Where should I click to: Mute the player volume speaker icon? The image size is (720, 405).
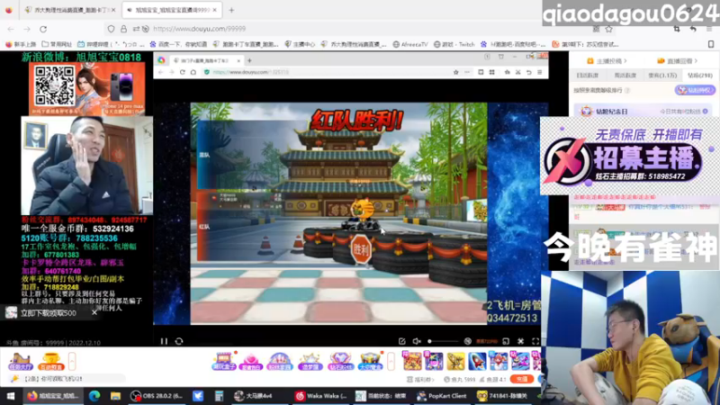[417, 341]
